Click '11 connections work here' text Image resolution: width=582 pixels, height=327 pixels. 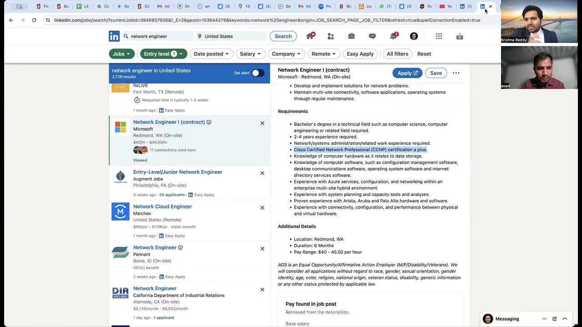[173, 150]
